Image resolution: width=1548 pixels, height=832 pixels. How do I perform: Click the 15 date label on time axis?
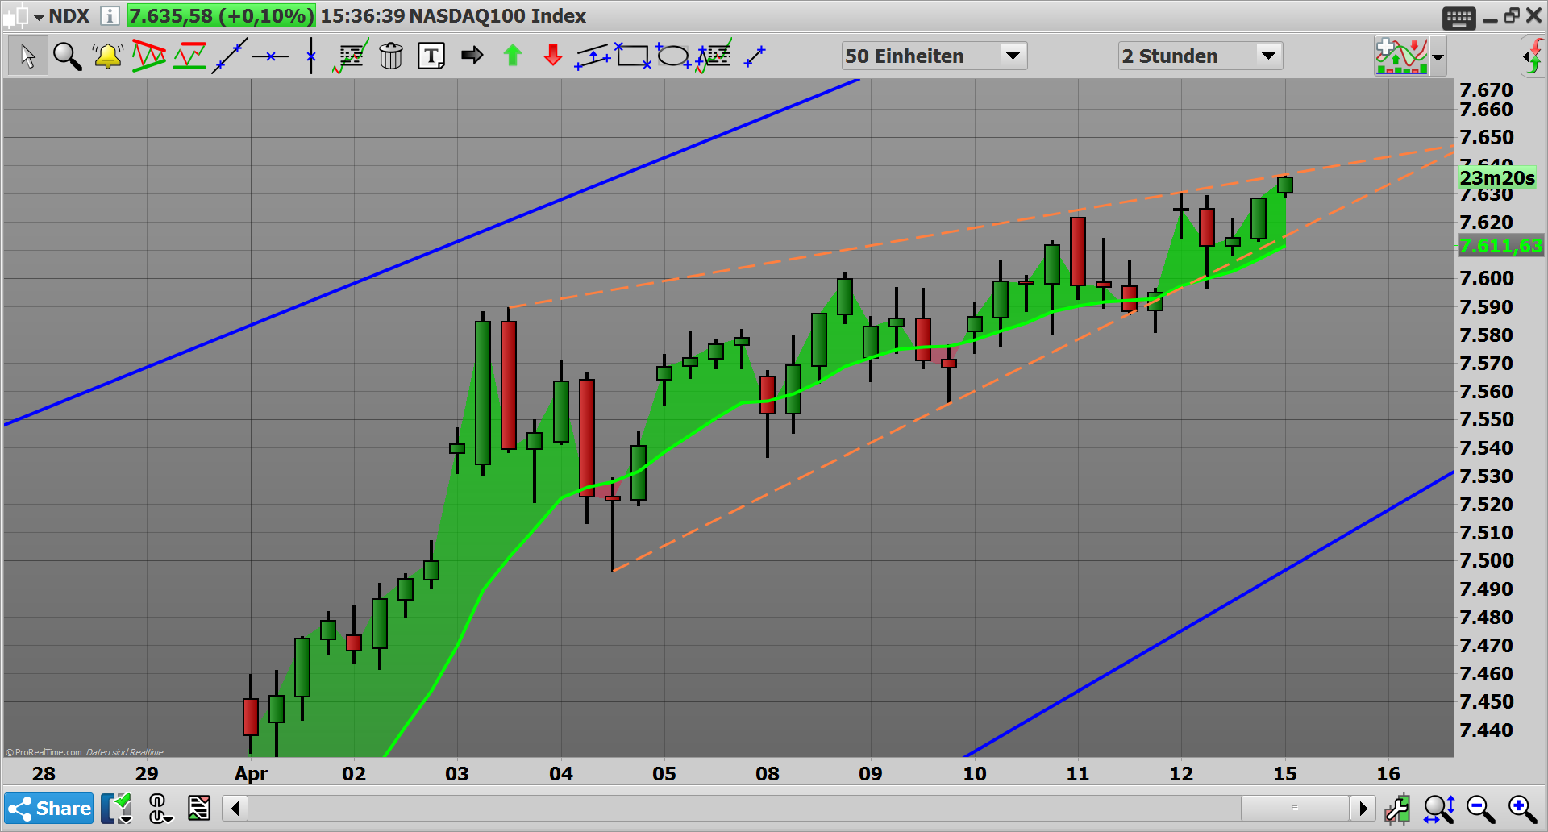coord(1285,774)
